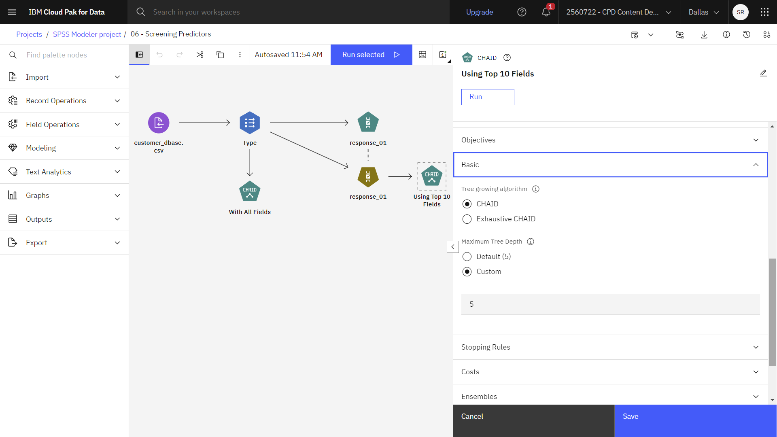Select the Type node on canvas
This screenshot has width=777, height=437.
coord(250,123)
